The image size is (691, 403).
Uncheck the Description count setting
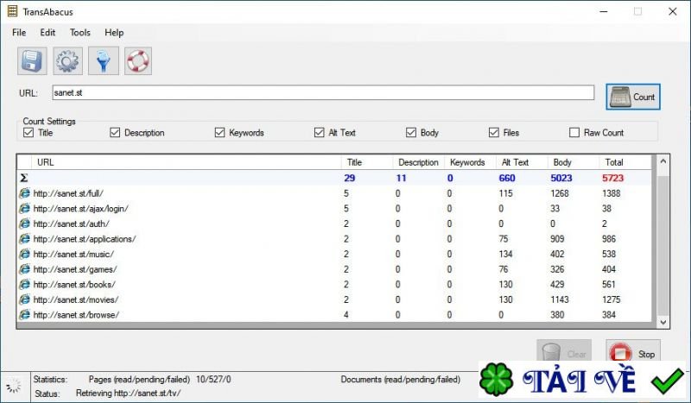click(115, 133)
